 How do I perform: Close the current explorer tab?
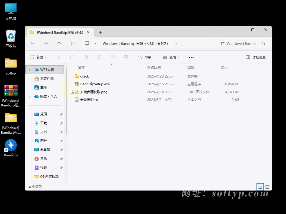tap(88, 32)
